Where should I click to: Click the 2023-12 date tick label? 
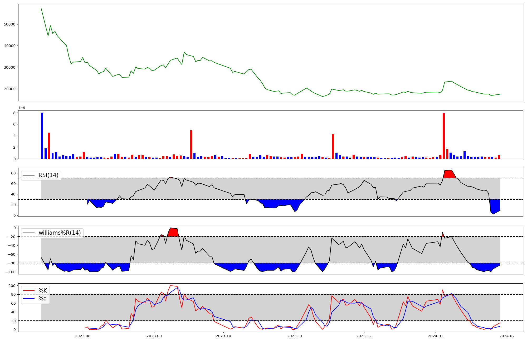[x=364, y=336]
